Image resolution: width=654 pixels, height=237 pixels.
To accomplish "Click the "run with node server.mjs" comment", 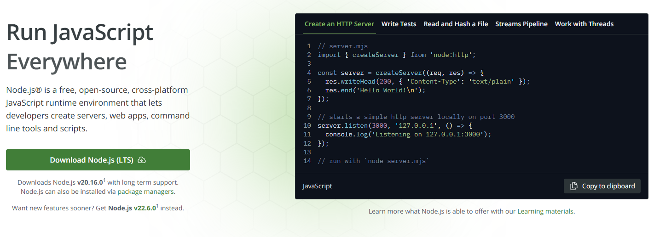I will [x=373, y=161].
